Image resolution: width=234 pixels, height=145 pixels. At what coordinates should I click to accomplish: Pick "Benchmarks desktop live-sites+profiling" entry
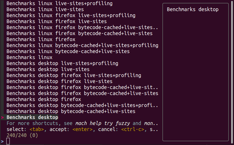[x=62, y=63]
